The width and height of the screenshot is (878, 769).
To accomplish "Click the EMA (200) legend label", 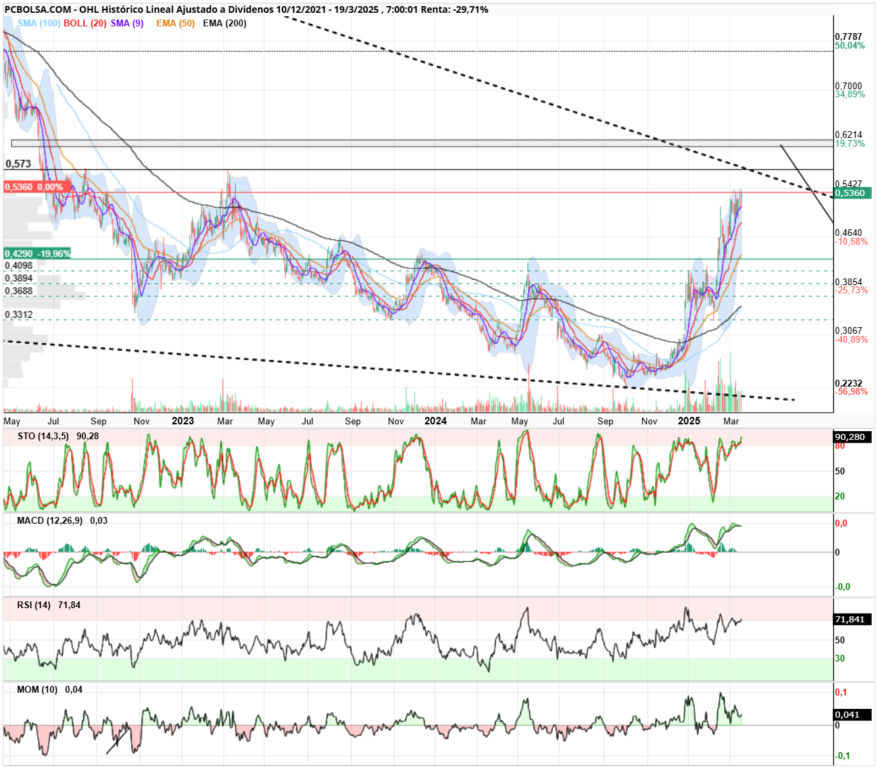I will click(x=224, y=23).
